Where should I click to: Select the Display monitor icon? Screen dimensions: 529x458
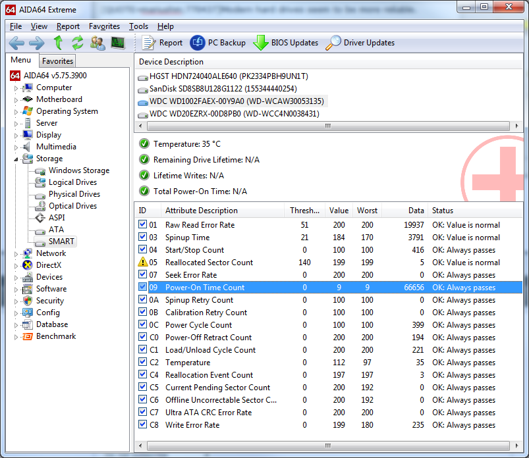[x=27, y=135]
